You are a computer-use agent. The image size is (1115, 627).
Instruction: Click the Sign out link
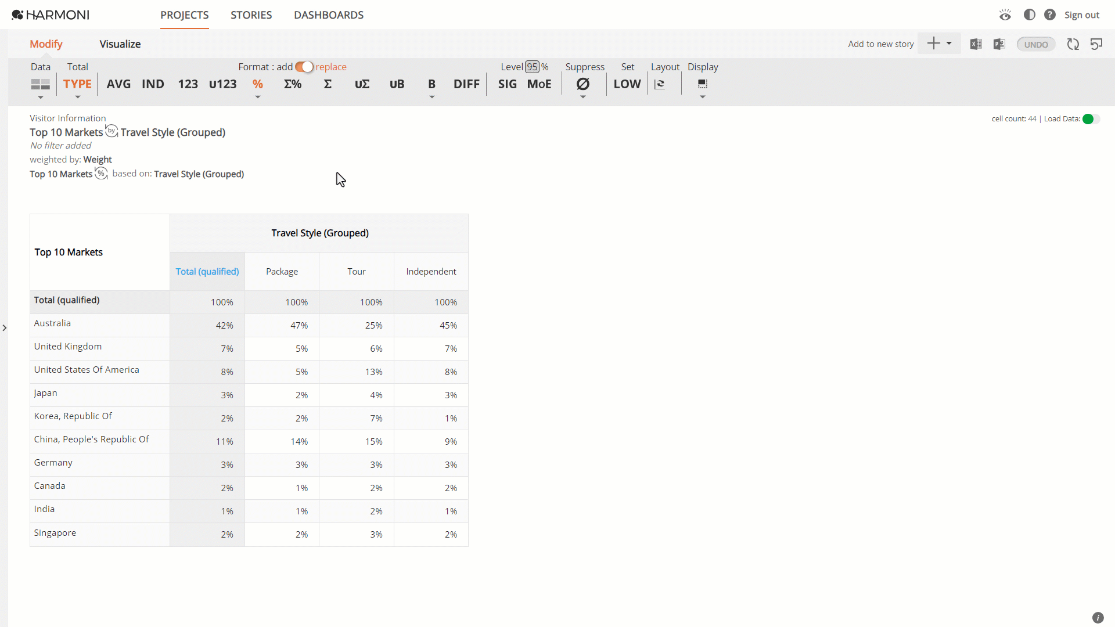pos(1081,15)
